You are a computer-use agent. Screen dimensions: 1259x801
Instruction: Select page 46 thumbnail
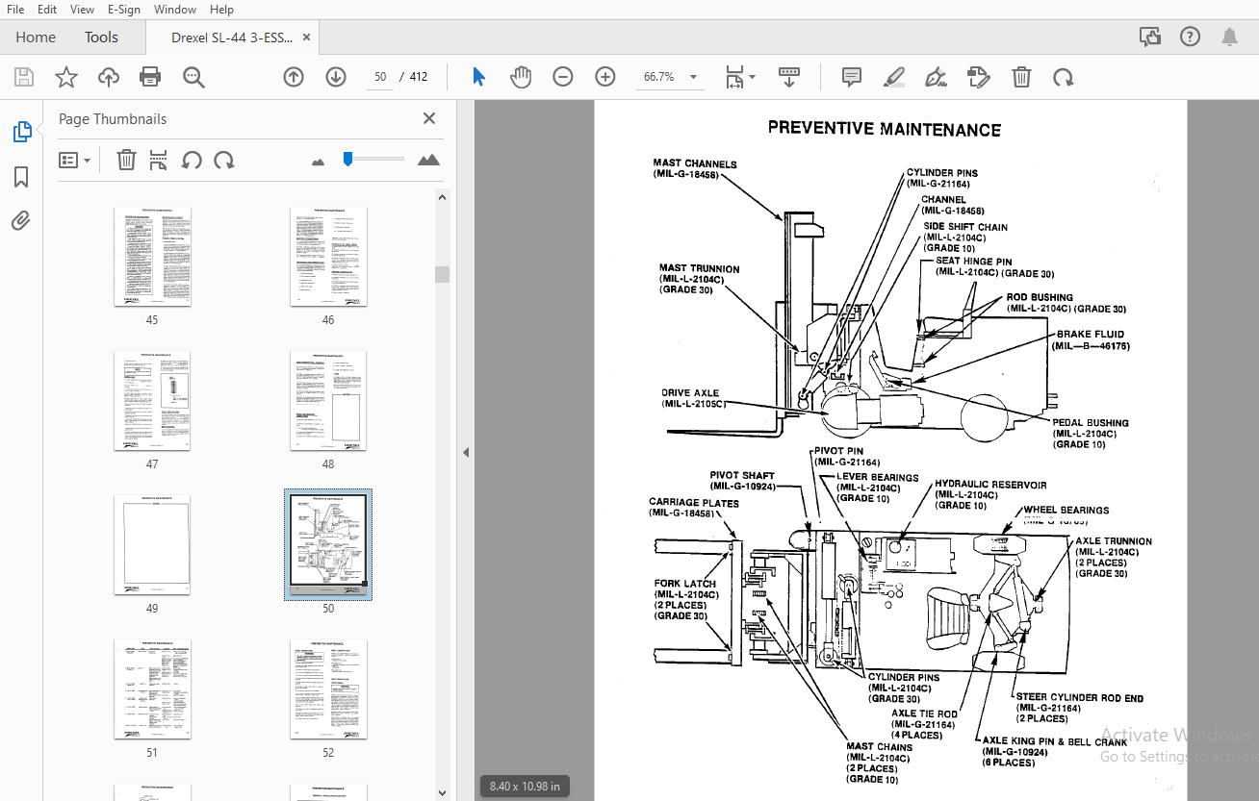click(328, 257)
